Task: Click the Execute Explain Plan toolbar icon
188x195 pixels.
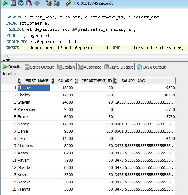Action: (x=49, y=3)
